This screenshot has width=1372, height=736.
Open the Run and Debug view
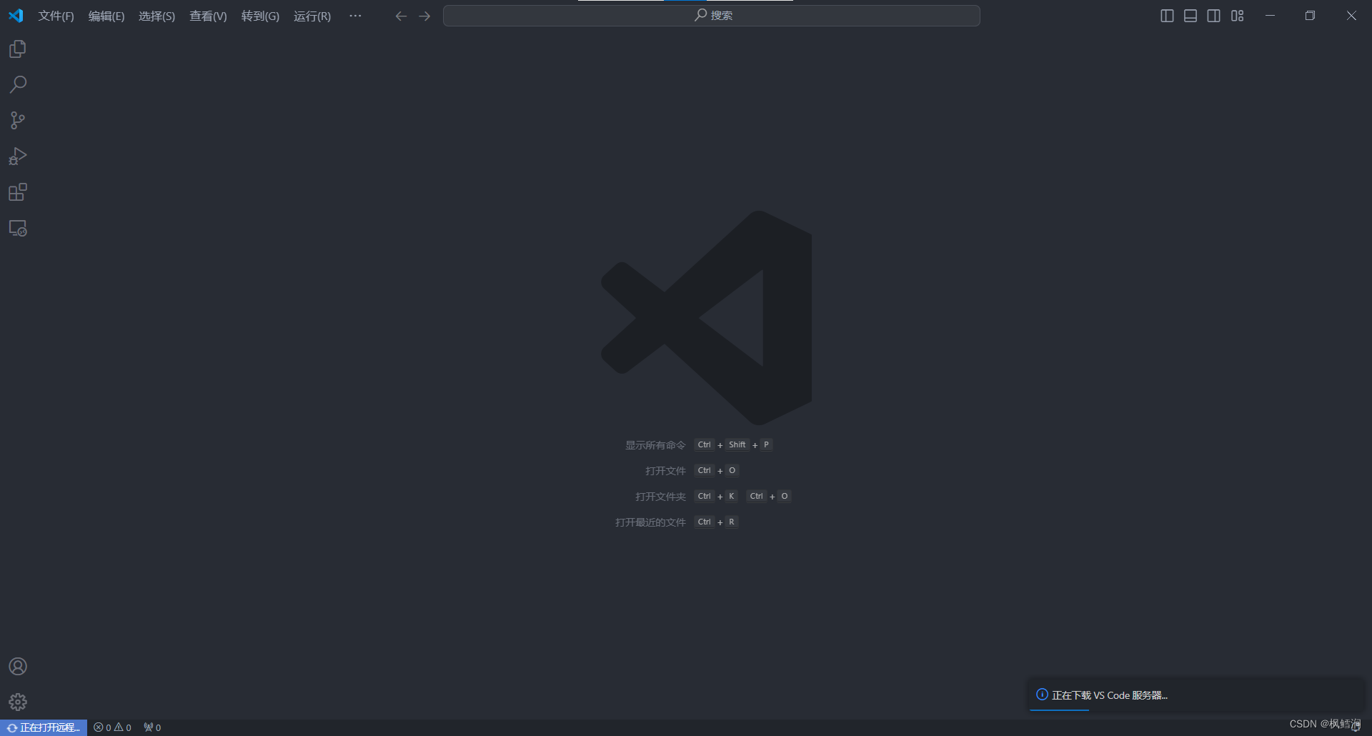pyautogui.click(x=18, y=156)
